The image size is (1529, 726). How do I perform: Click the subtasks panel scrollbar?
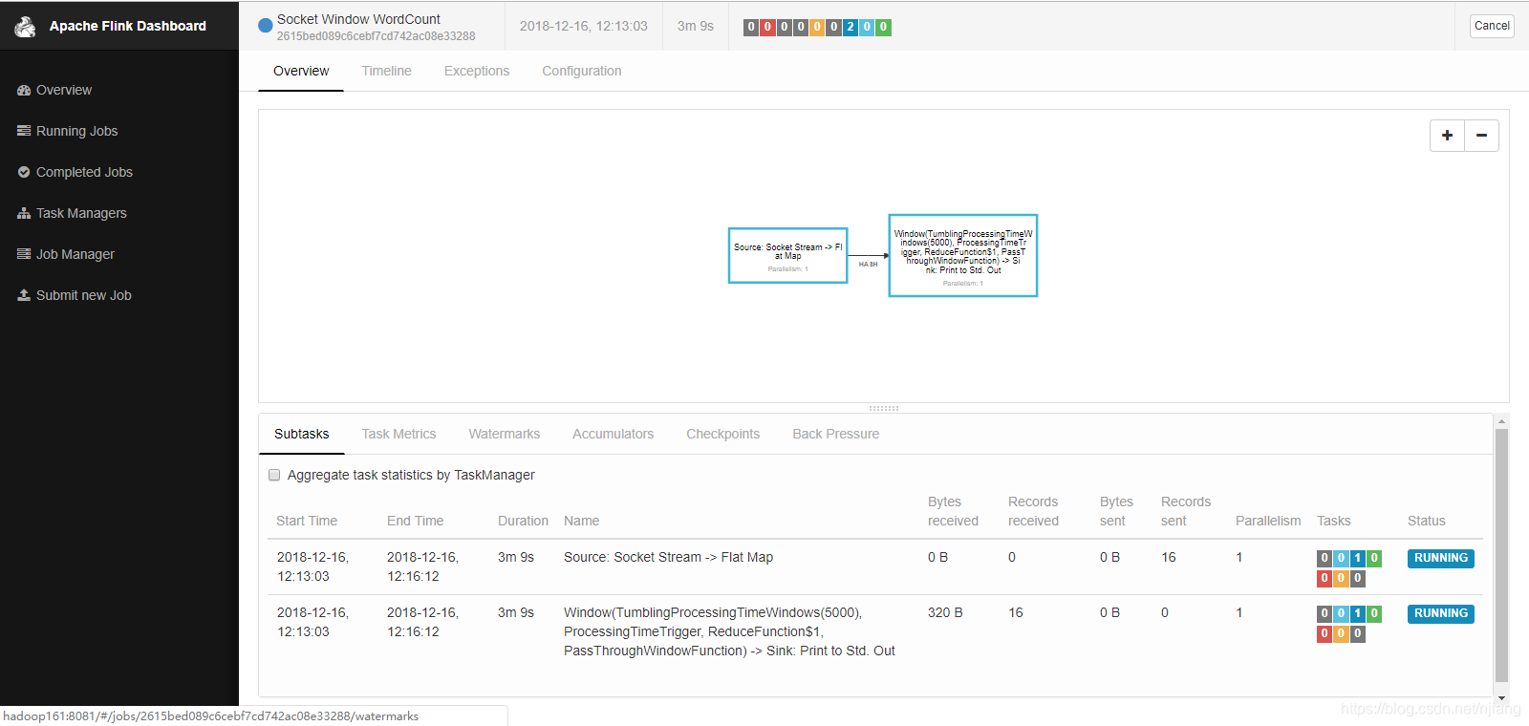click(x=1501, y=554)
